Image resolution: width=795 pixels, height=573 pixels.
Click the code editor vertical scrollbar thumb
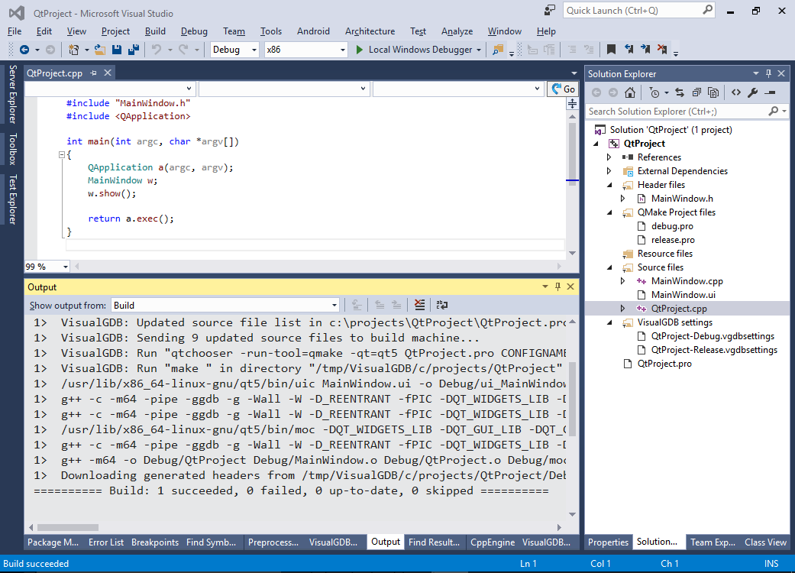click(x=573, y=154)
